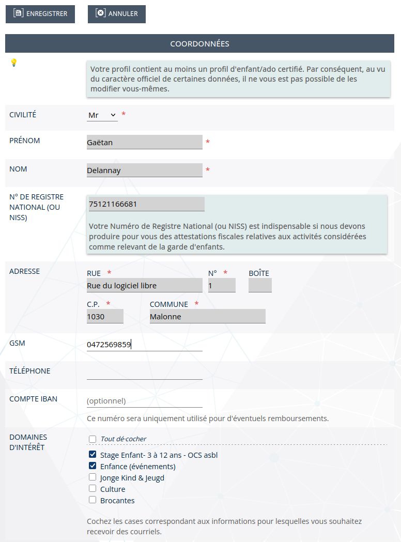Click the Coordonnées section header

199,43
